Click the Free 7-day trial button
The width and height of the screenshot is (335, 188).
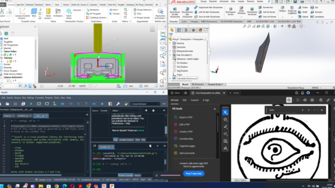(x=193, y=174)
